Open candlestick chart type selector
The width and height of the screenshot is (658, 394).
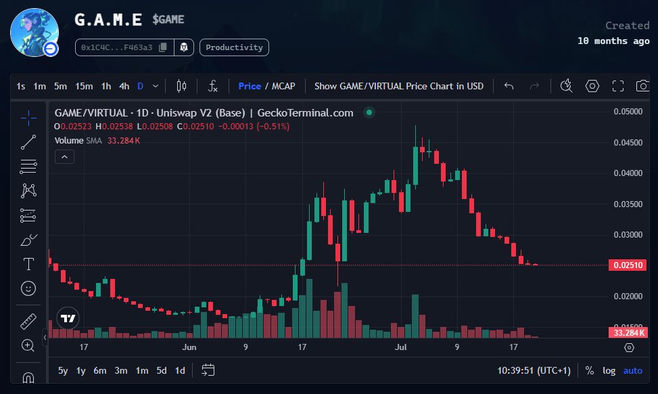coord(181,86)
